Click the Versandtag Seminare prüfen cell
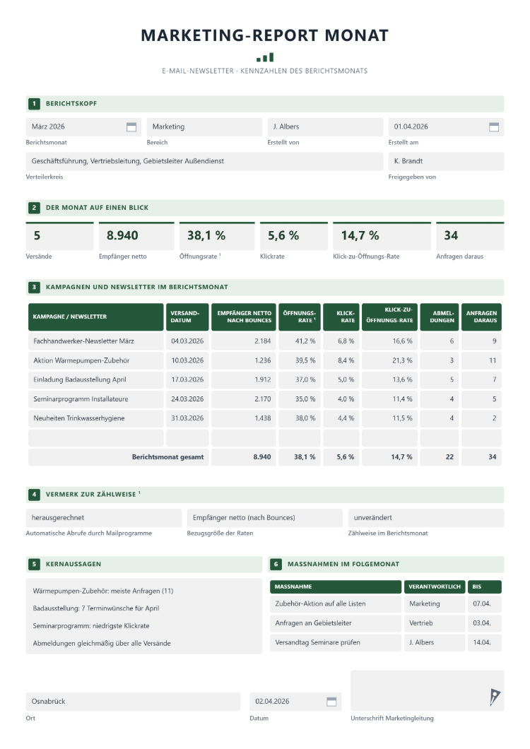The width and height of the screenshot is (530, 749). pyautogui.click(x=336, y=643)
